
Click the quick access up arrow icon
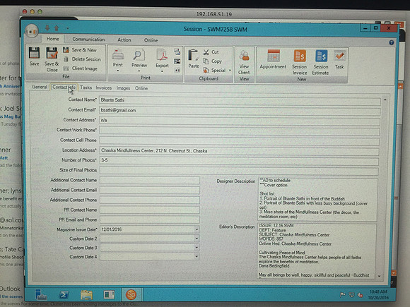pyautogui.click(x=57, y=28)
